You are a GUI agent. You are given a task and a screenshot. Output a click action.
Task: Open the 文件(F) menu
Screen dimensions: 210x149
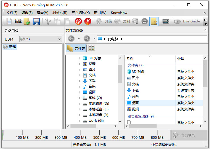(12, 13)
